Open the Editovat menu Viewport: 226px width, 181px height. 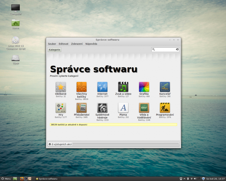64,44
